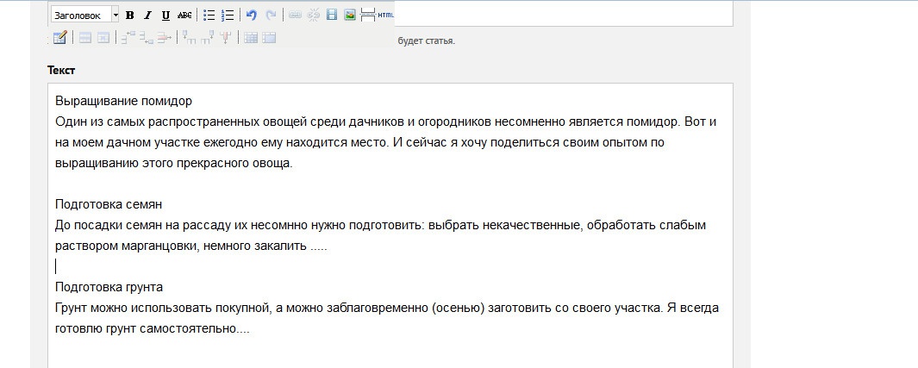Viewport: 918px width, 368px height.
Task: Click the 'Подготовка грунта' heading line
Action: pyautogui.click(x=109, y=287)
